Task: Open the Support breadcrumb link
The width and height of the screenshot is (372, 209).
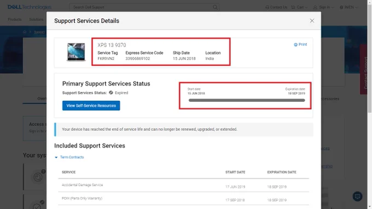Action: pyautogui.click(x=39, y=32)
